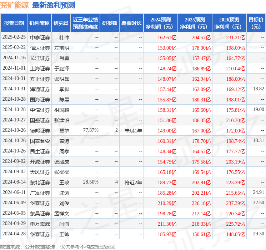This screenshot has width=266, height=250.
Task: Click the 数据来源 disclaimer footer text
Action: pos(57,247)
